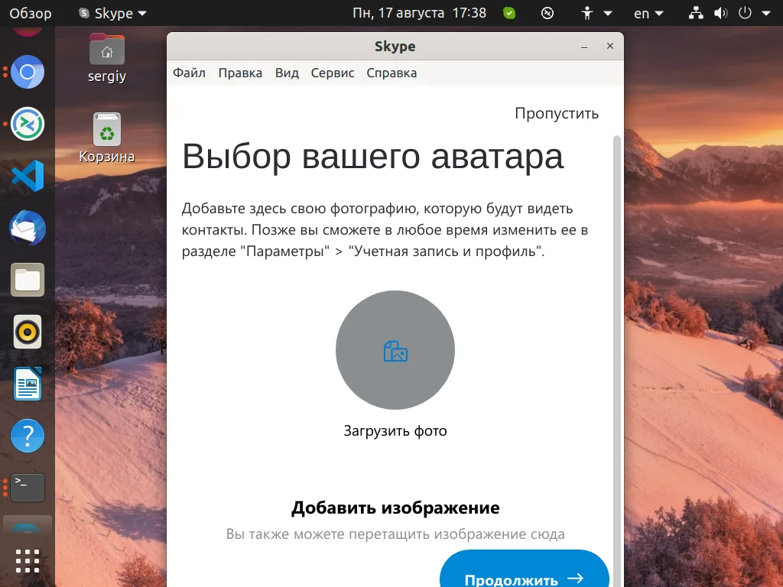Open Files manager from the dock
The width and height of the screenshot is (783, 587).
28,280
